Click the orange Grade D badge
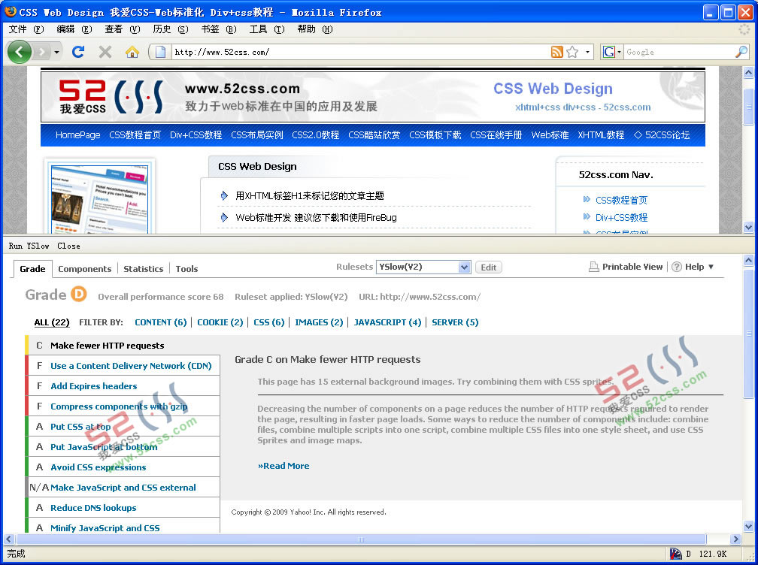758x565 pixels. 79,294
